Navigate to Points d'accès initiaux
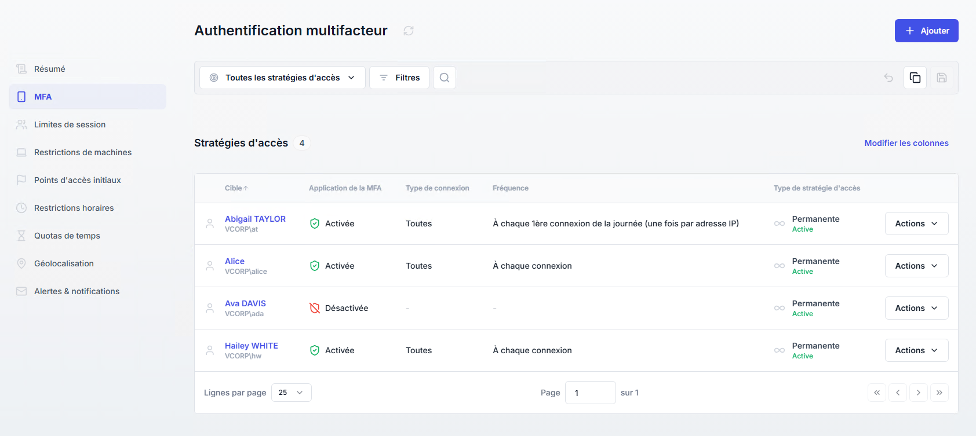Image resolution: width=976 pixels, height=436 pixels. tap(88, 180)
